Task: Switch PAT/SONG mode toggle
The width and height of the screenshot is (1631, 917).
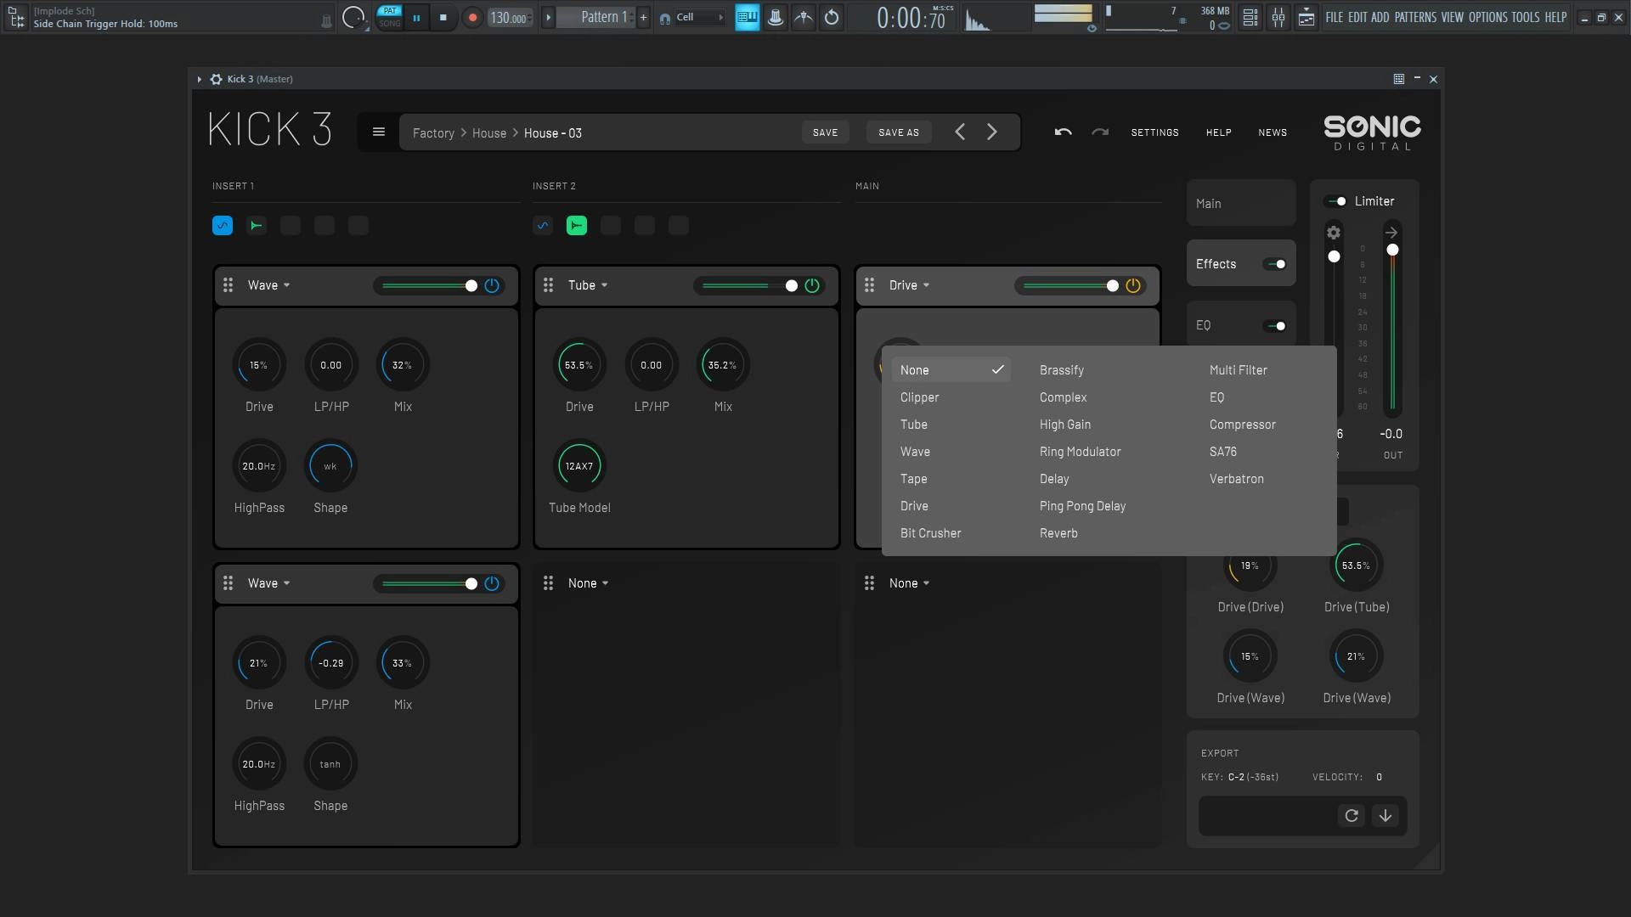Action: [x=389, y=17]
